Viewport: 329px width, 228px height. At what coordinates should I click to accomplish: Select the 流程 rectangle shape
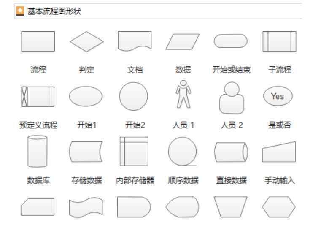click(x=38, y=41)
